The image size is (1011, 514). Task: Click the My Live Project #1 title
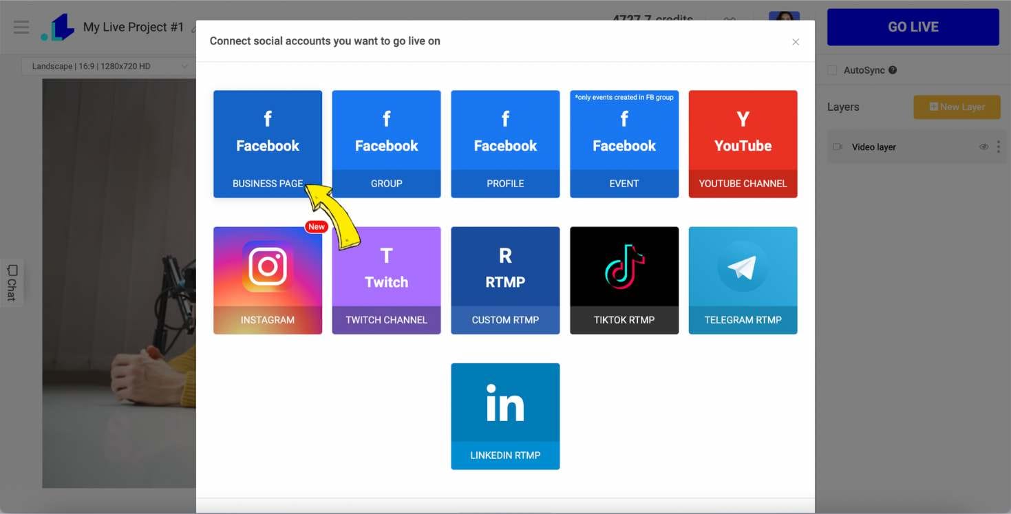coord(134,27)
